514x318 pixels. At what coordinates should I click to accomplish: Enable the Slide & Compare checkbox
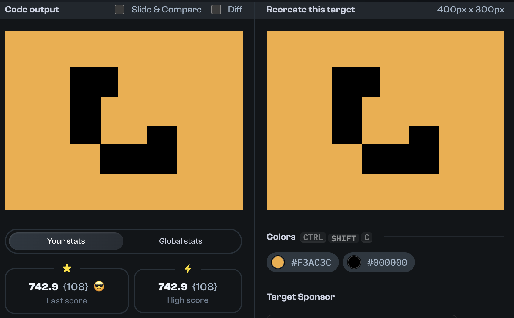pyautogui.click(x=120, y=10)
